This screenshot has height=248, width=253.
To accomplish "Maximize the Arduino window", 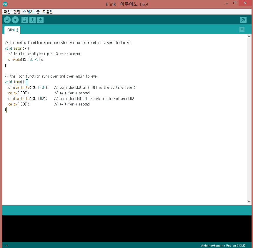I will (235, 3).
